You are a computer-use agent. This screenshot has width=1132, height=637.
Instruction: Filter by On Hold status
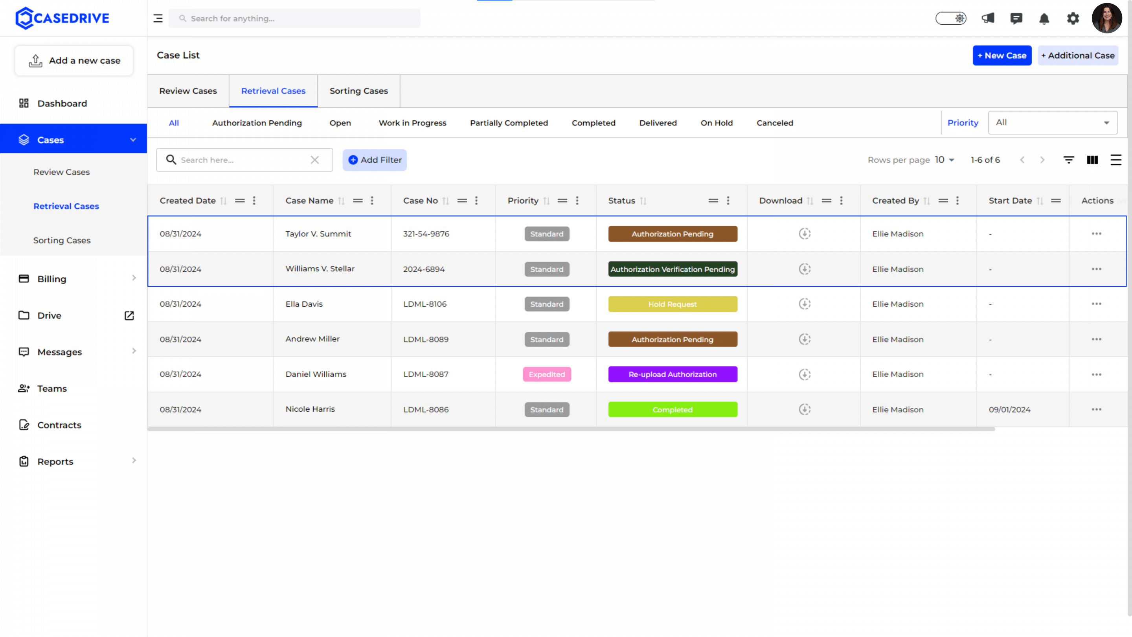717,123
